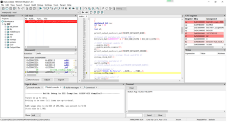Click the New file toolbar icon
Screen dimensions: 227x122
point(3,9)
